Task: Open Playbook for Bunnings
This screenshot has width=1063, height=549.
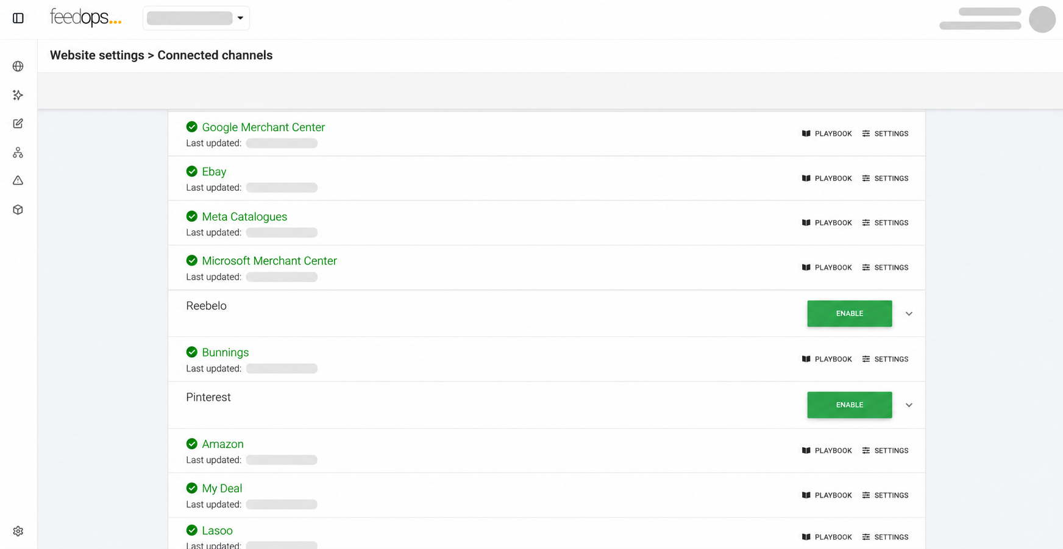Action: coord(827,360)
